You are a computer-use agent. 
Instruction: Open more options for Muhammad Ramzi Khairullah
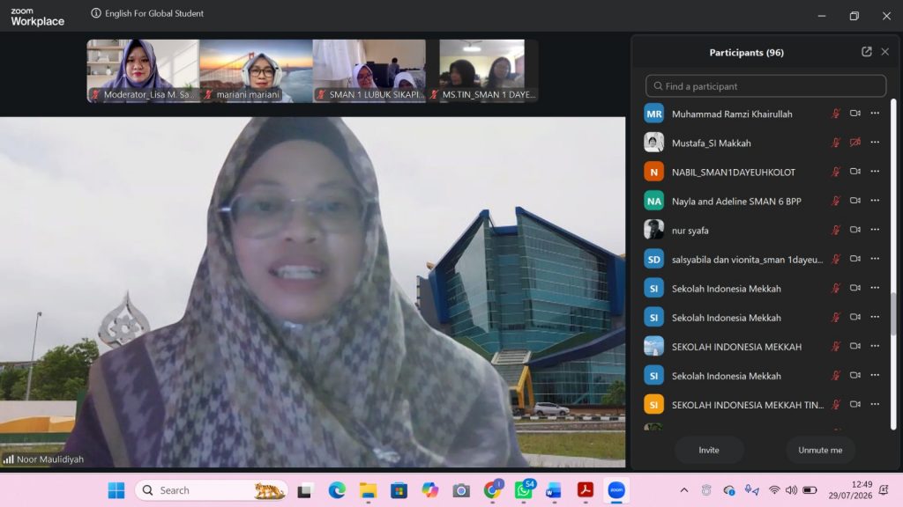tap(875, 114)
